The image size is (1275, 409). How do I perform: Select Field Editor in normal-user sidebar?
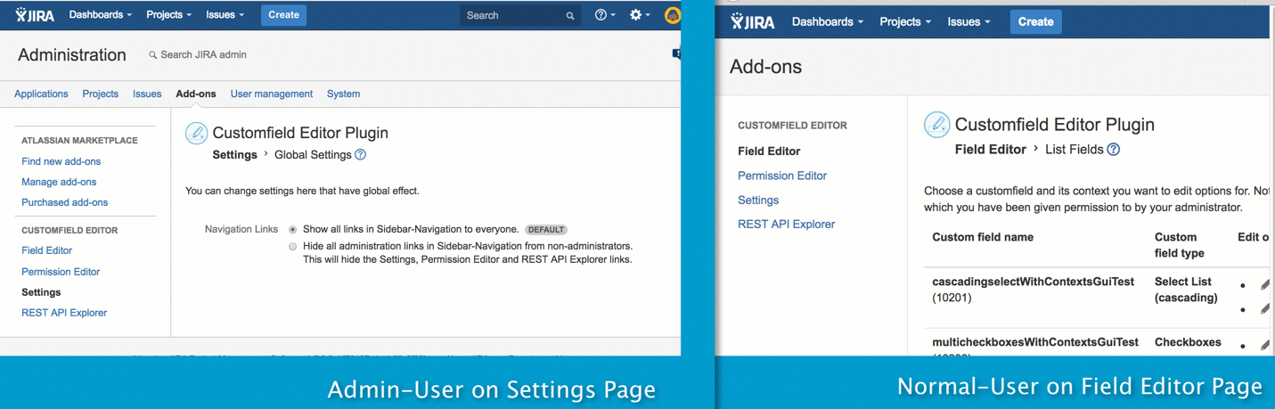coord(769,151)
